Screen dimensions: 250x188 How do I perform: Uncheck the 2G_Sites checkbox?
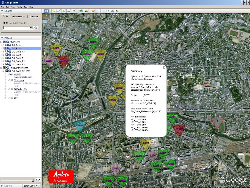point(7,45)
